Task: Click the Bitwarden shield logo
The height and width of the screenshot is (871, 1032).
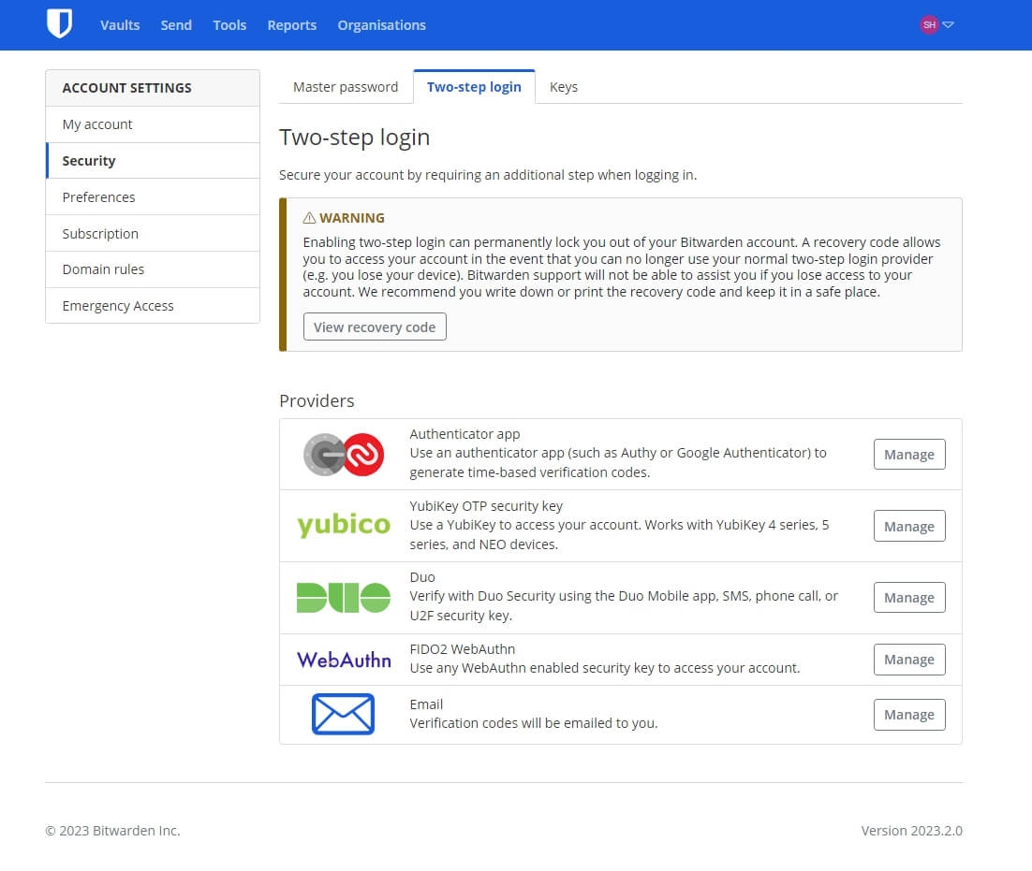Action: click(59, 23)
